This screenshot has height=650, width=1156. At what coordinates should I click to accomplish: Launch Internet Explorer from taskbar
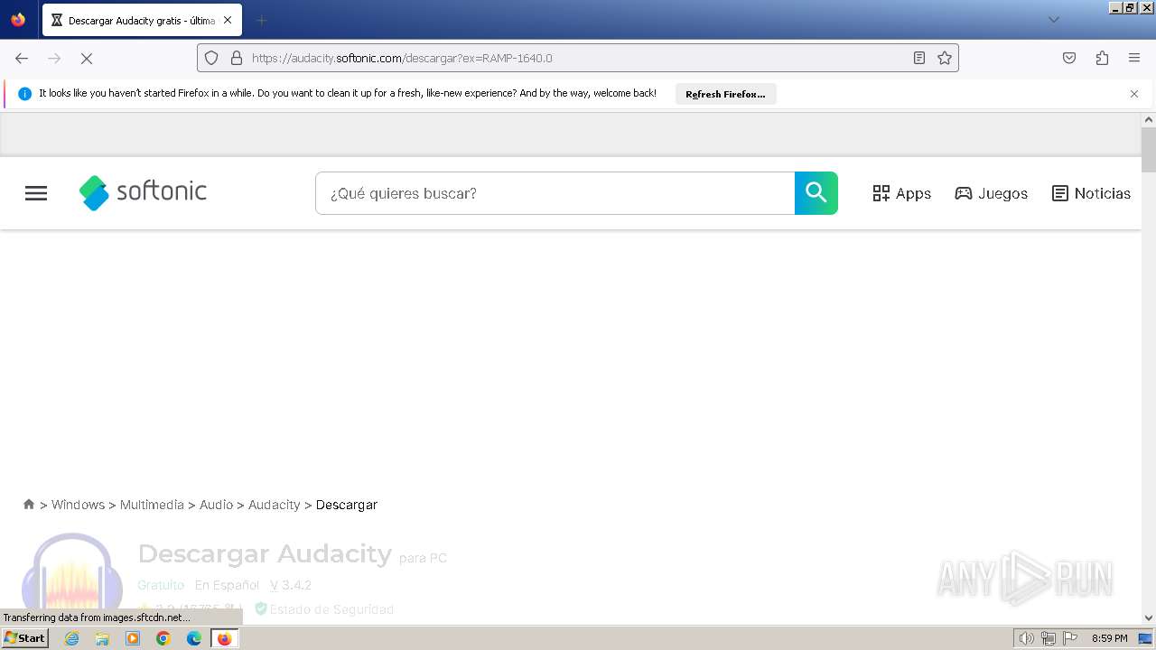pyautogui.click(x=71, y=638)
